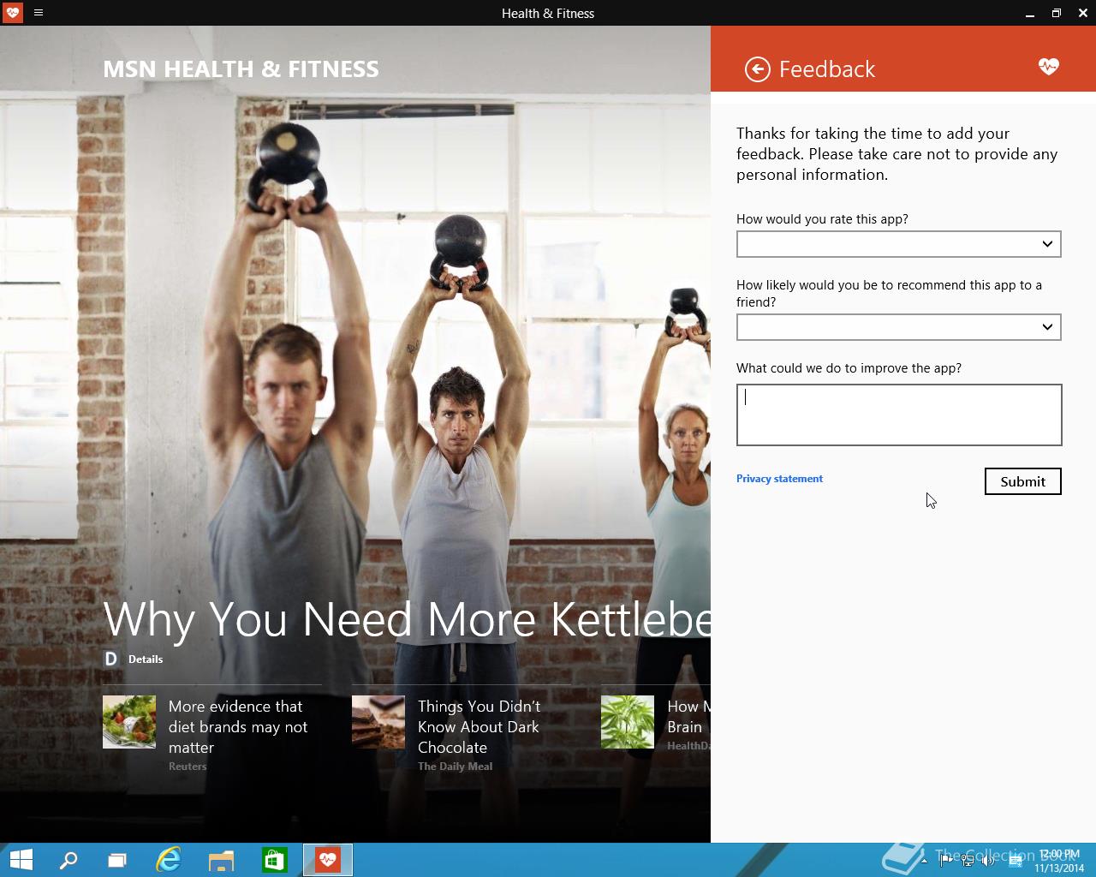Click the network icon in the system tray
This screenshot has width=1096, height=877.
968,861
